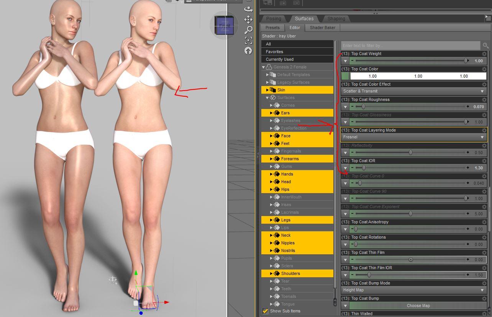Click the property filter text field

coord(410,46)
